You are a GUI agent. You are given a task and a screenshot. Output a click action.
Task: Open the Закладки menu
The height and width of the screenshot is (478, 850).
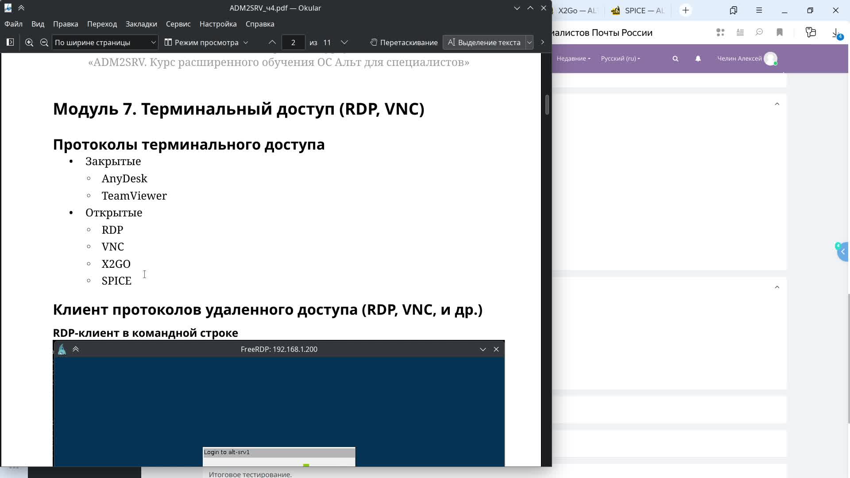pos(141,24)
